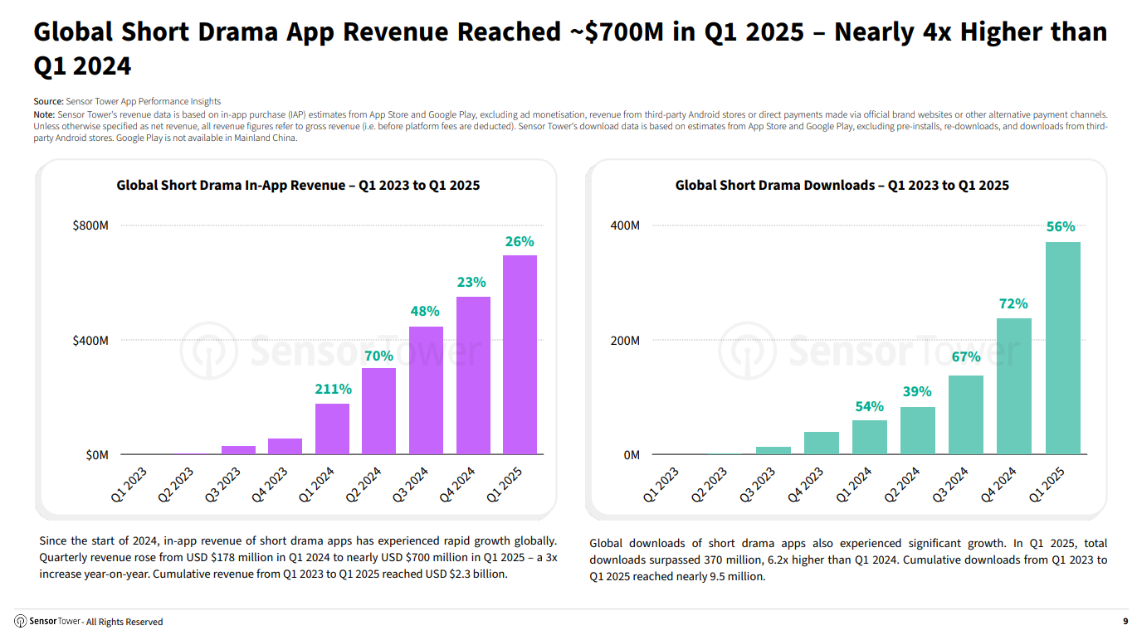1137x630 pixels.
Task: Click the Q3 2023 axis label under the revenue chart
Action: [224, 485]
